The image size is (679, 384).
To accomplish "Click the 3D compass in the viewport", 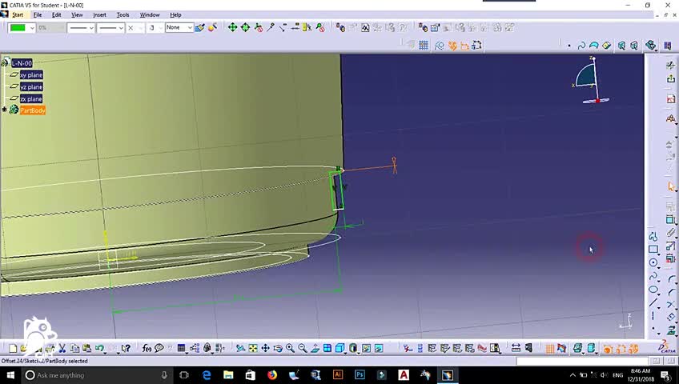I will click(x=592, y=81).
